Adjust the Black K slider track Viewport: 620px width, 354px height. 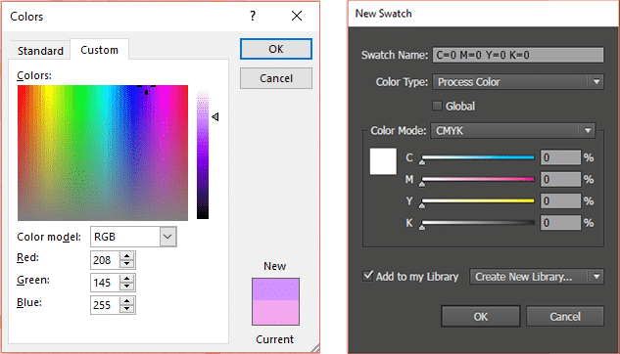(478, 223)
